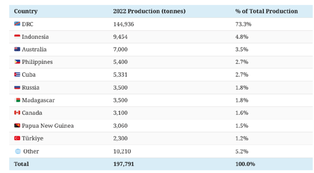
Task: Select the Cuba flag icon
Action: point(17,75)
